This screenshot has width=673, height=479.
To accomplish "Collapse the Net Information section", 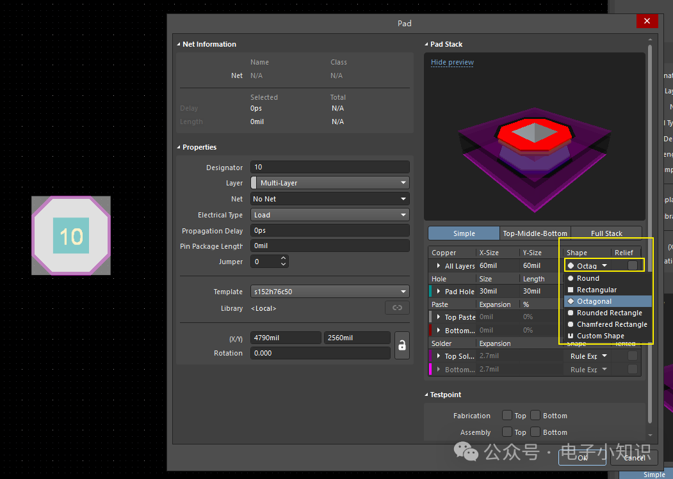I will point(179,44).
